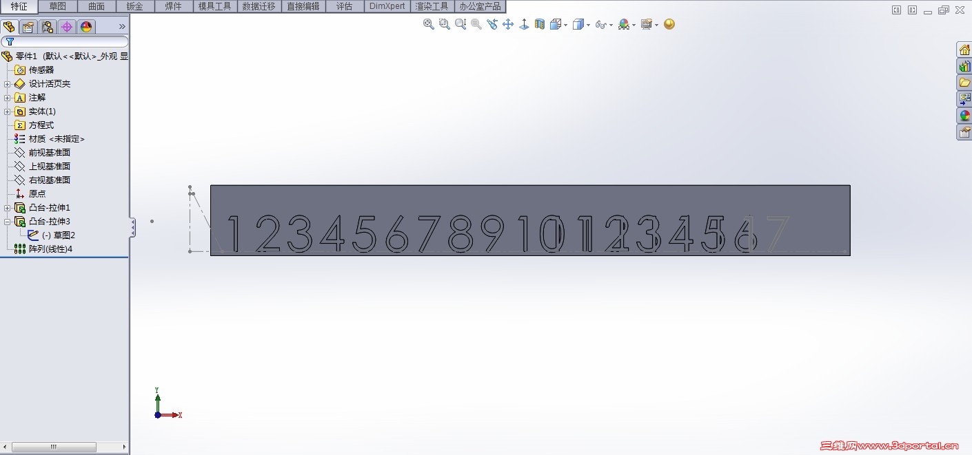The image size is (972, 455).
Task: Open the Custom Properties task pane tab
Action: coord(964,132)
